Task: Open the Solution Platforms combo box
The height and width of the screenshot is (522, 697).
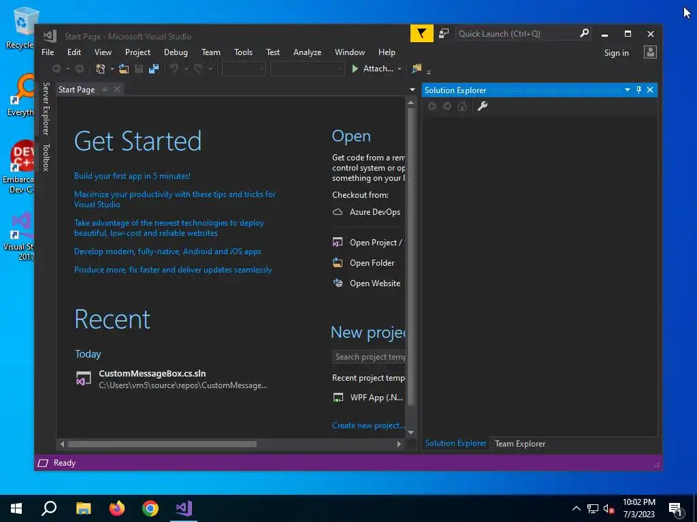Action: 307,69
